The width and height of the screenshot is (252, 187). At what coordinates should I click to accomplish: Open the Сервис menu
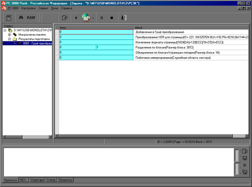[x=43, y=8]
